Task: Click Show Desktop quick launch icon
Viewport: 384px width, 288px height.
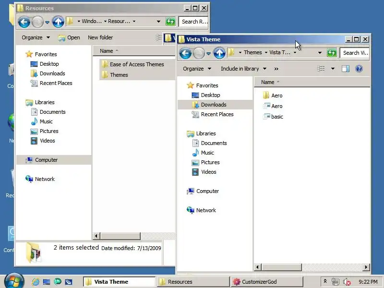Action: 46,282
